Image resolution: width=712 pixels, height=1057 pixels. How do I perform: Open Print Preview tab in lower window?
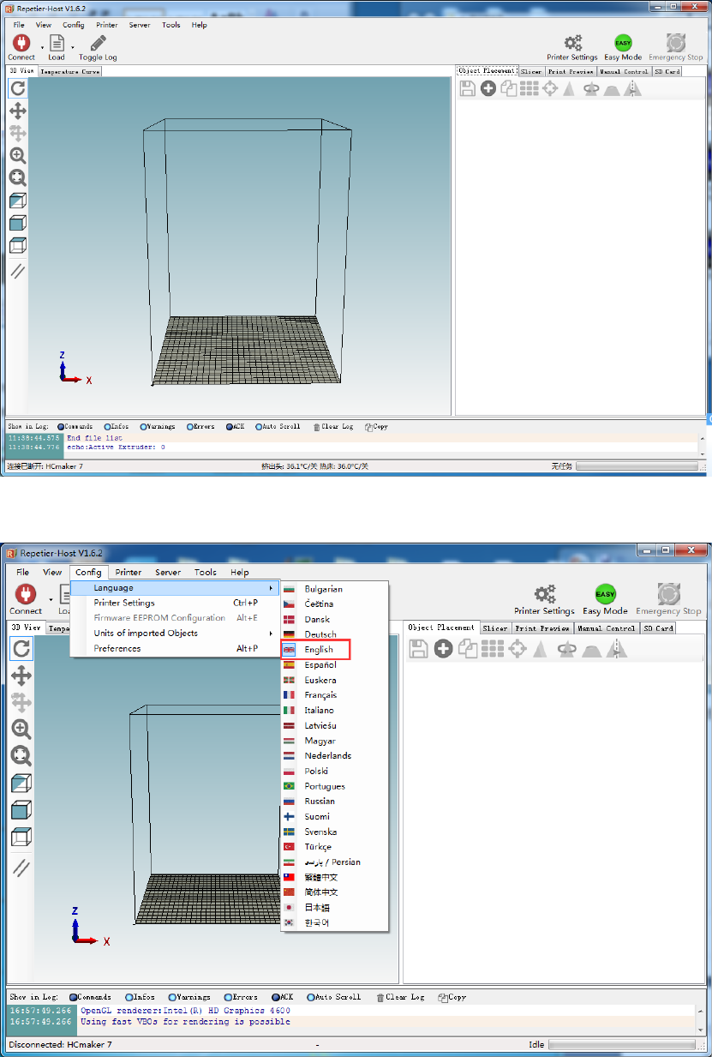pos(542,628)
